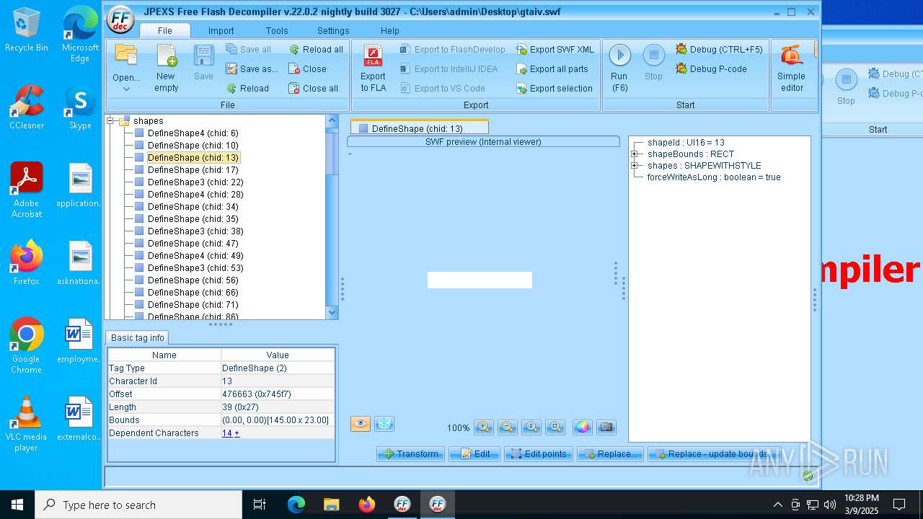Click the Open folder icon in ribbon
The height and width of the screenshot is (519, 923).
click(x=126, y=56)
